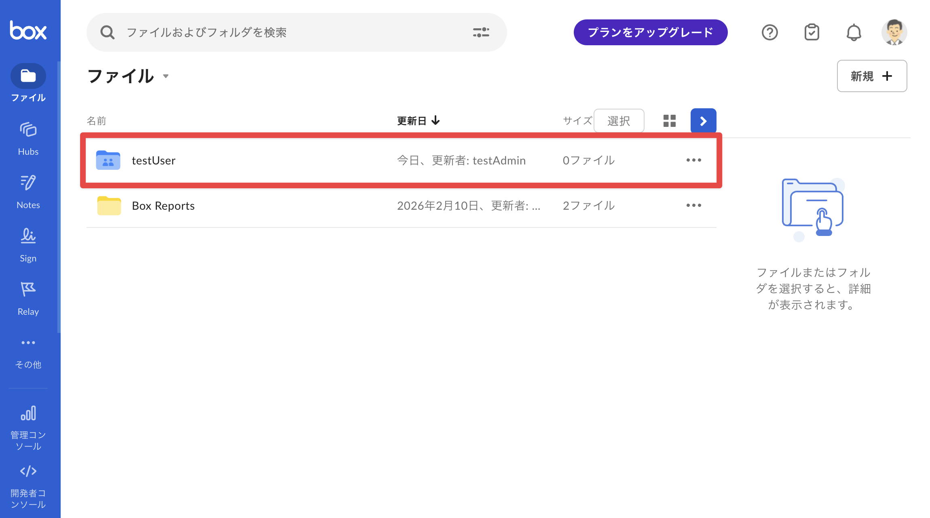Collapse the details sidebar with blue chevron
Screen dimensions: 930x518
pos(704,121)
